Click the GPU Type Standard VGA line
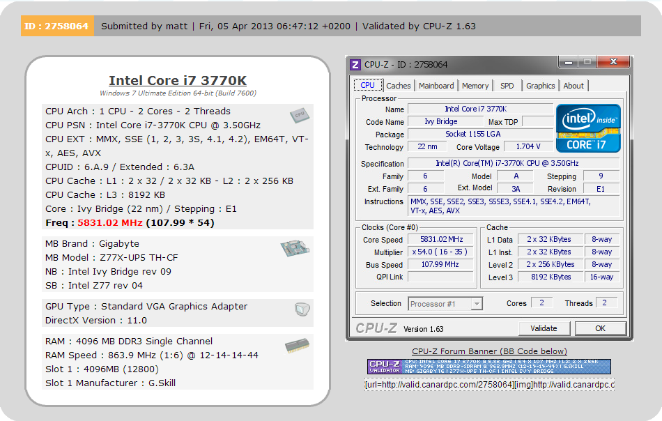Screen dimensions: 662x421 [146, 306]
